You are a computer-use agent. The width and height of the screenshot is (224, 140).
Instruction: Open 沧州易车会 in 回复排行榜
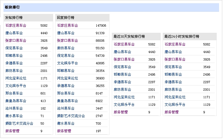click(x=66, y=108)
